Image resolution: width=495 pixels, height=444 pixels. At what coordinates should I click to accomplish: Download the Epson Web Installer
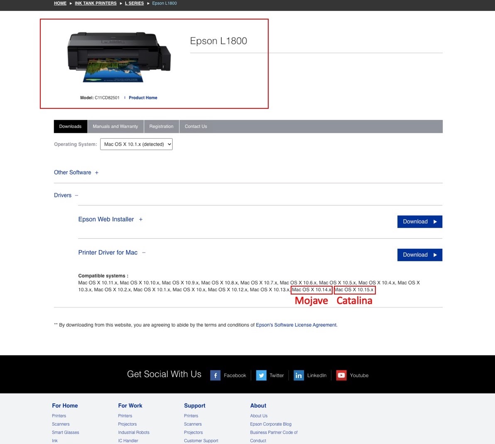point(419,221)
